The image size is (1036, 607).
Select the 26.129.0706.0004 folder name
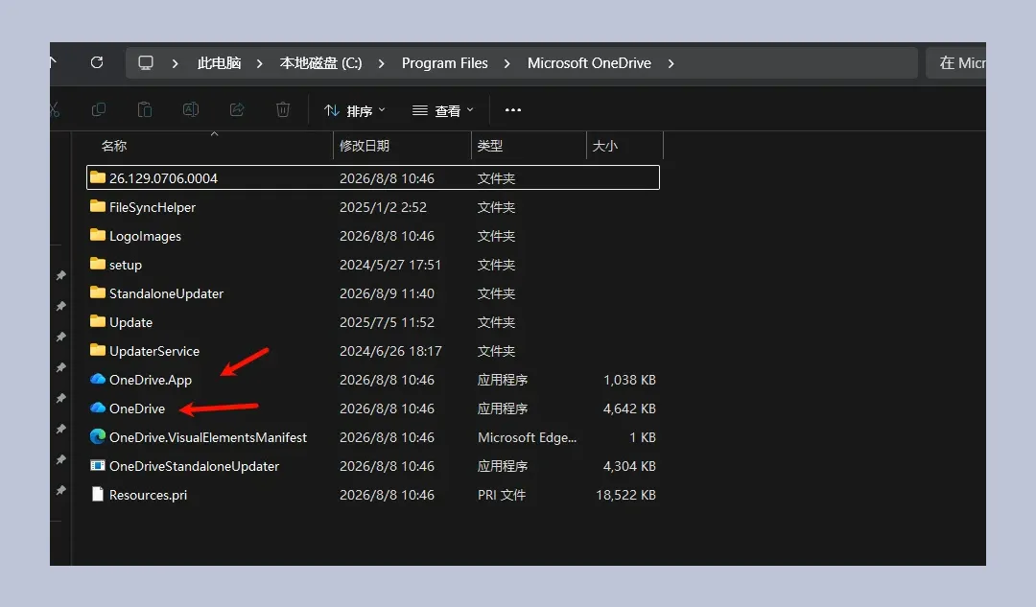pos(163,178)
